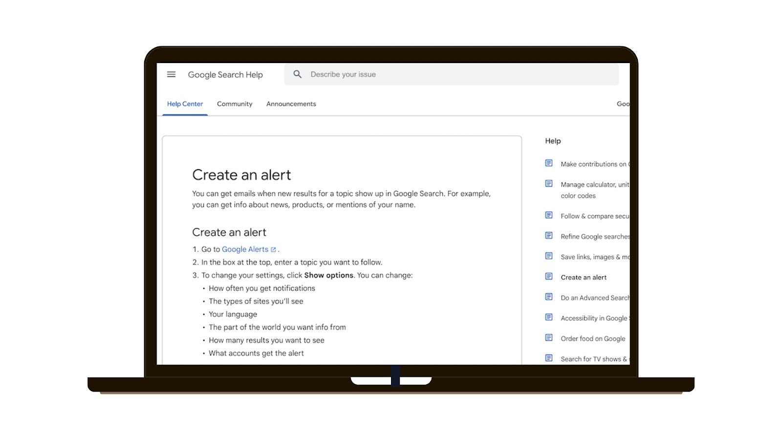Image resolution: width=782 pixels, height=440 pixels.
Task: Switch to the Community tab
Action: point(235,104)
